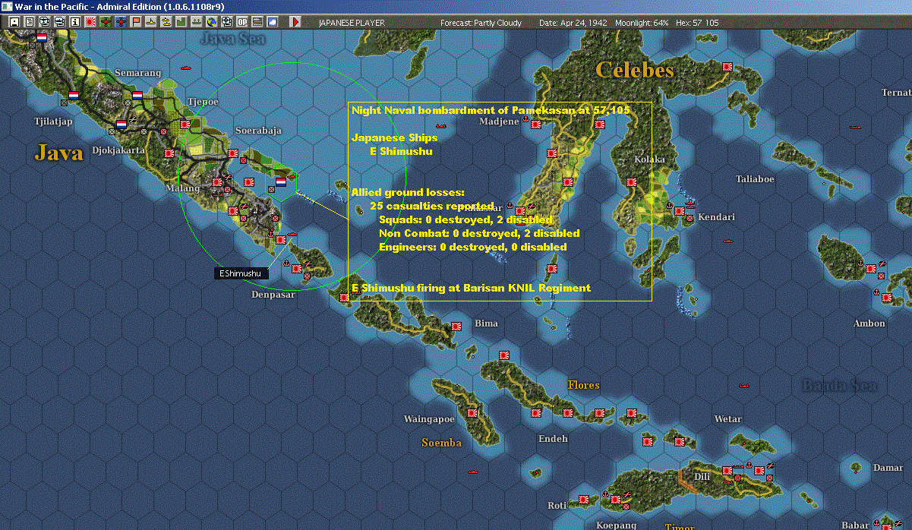Select Japanese base icon near Tjepoe
This screenshot has width=912, height=530.
(185, 124)
